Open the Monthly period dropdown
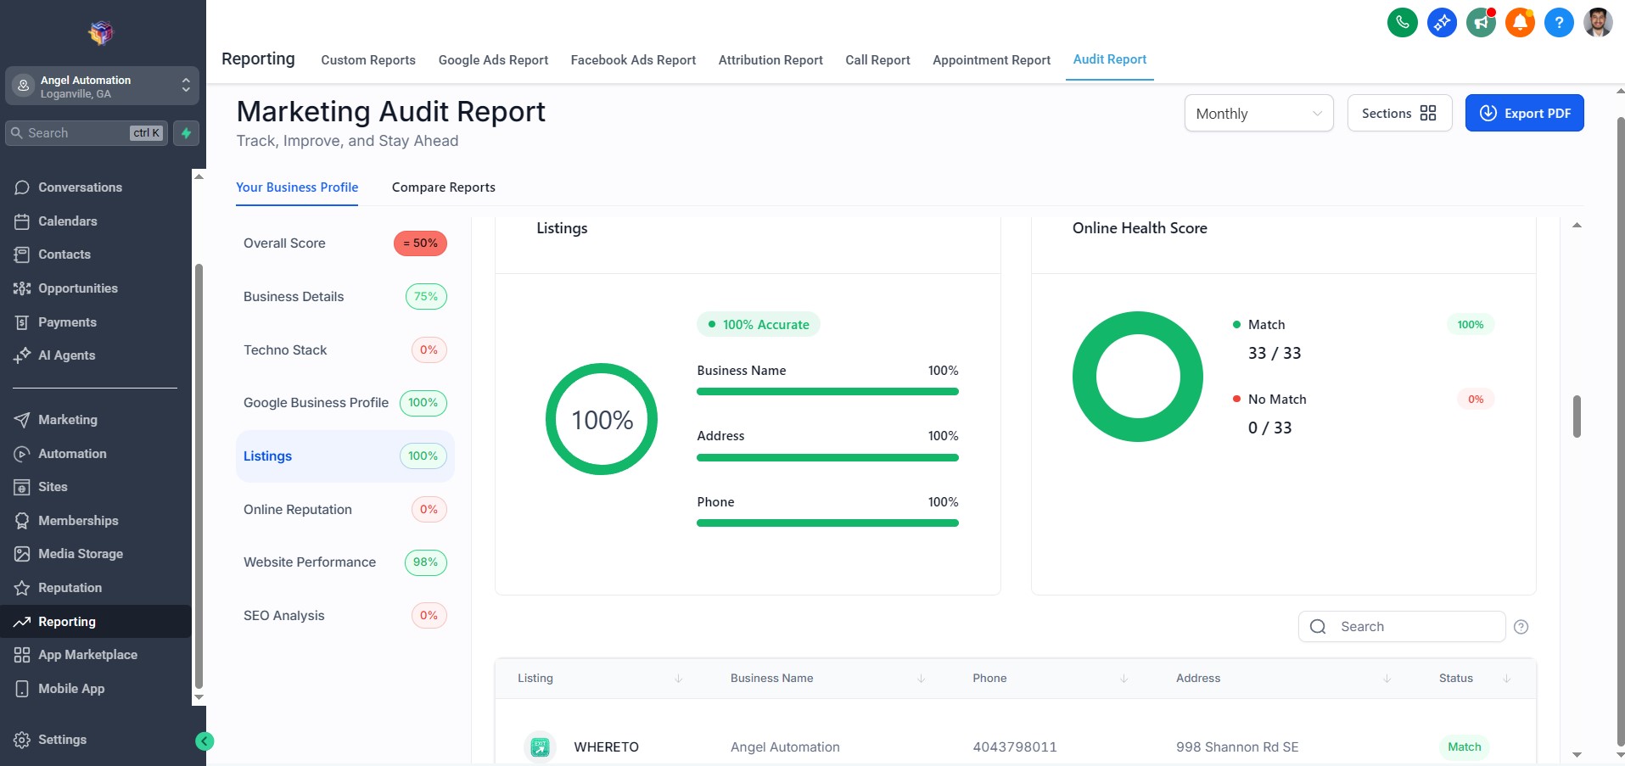This screenshot has height=766, width=1625. click(x=1258, y=113)
